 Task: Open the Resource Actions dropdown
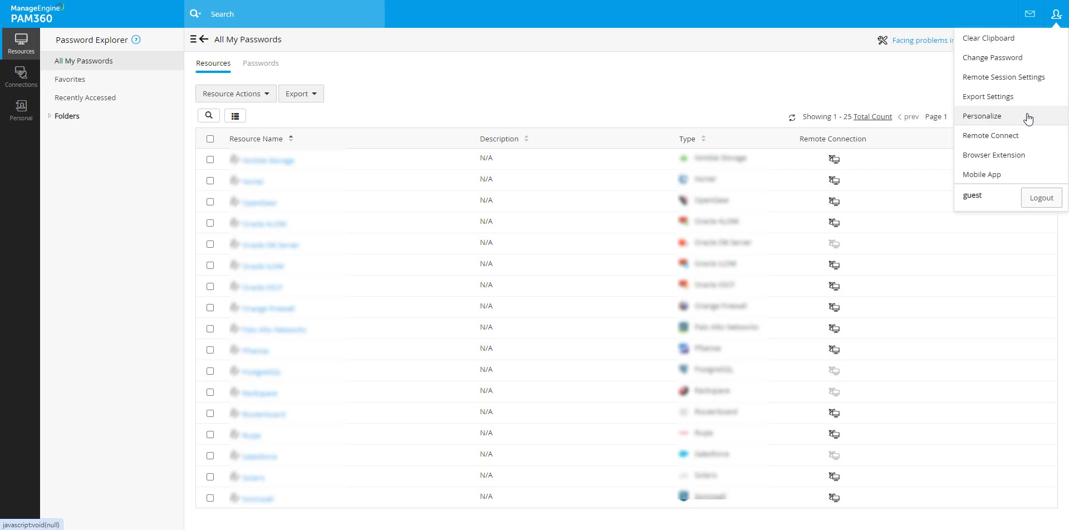pos(236,94)
